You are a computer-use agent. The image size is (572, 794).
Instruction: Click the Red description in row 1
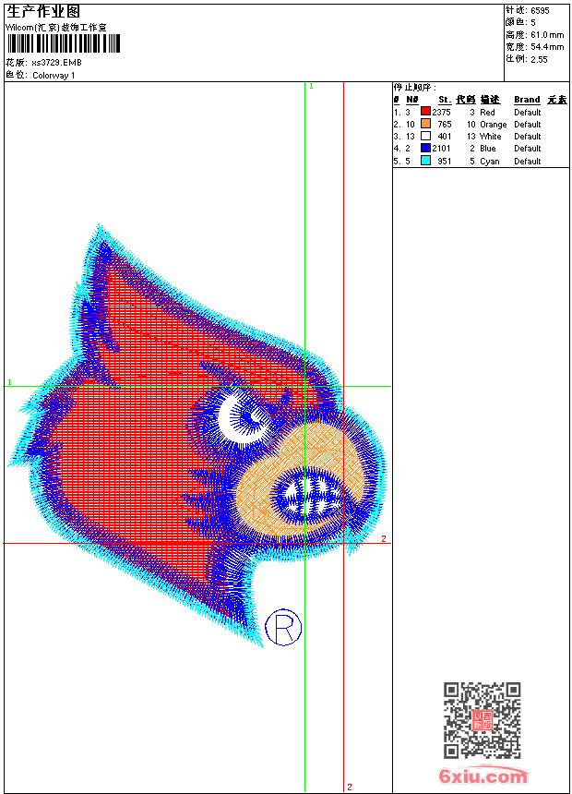pos(487,113)
